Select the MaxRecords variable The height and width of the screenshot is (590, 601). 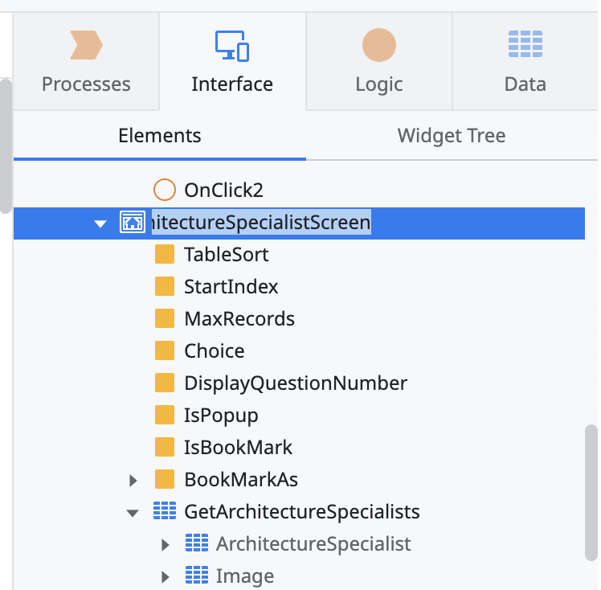[239, 319]
